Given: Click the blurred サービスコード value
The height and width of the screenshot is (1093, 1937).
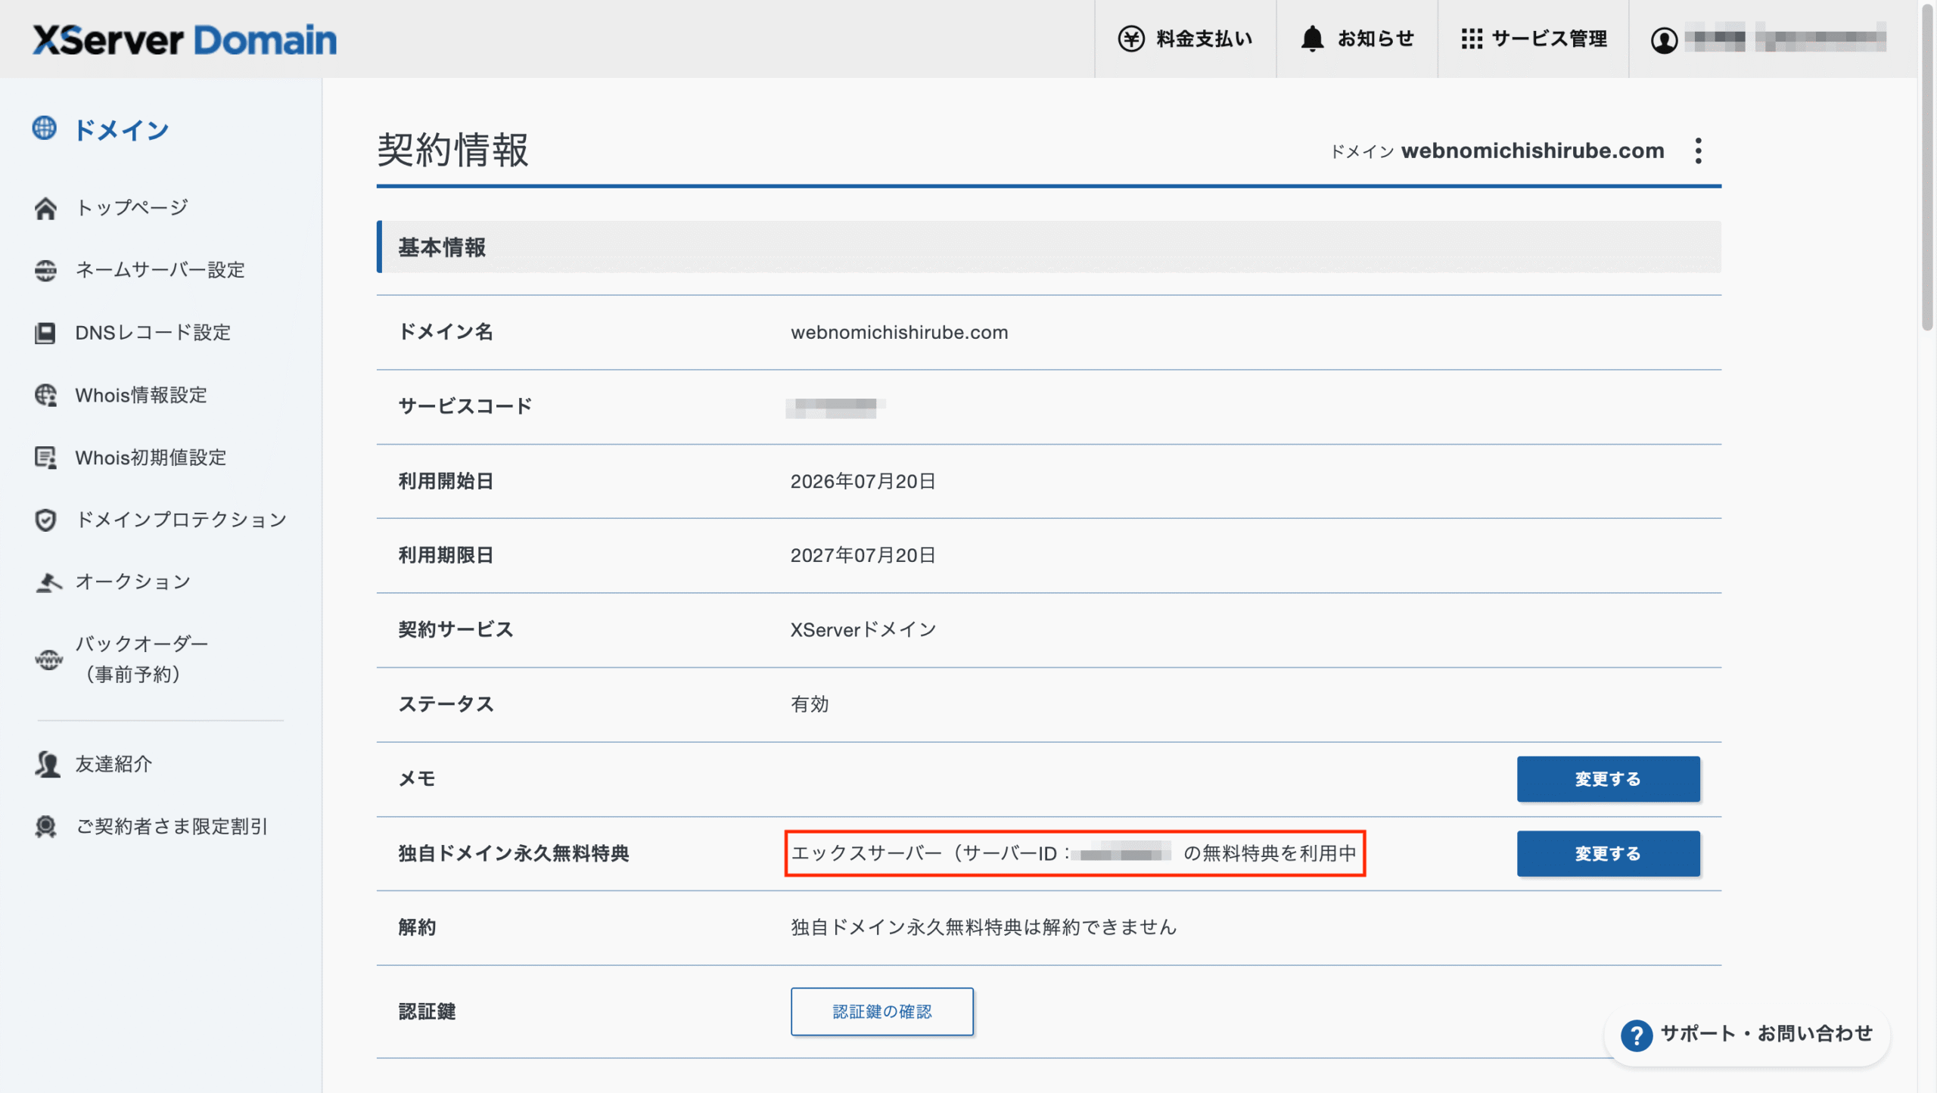Looking at the screenshot, I should [x=835, y=408].
